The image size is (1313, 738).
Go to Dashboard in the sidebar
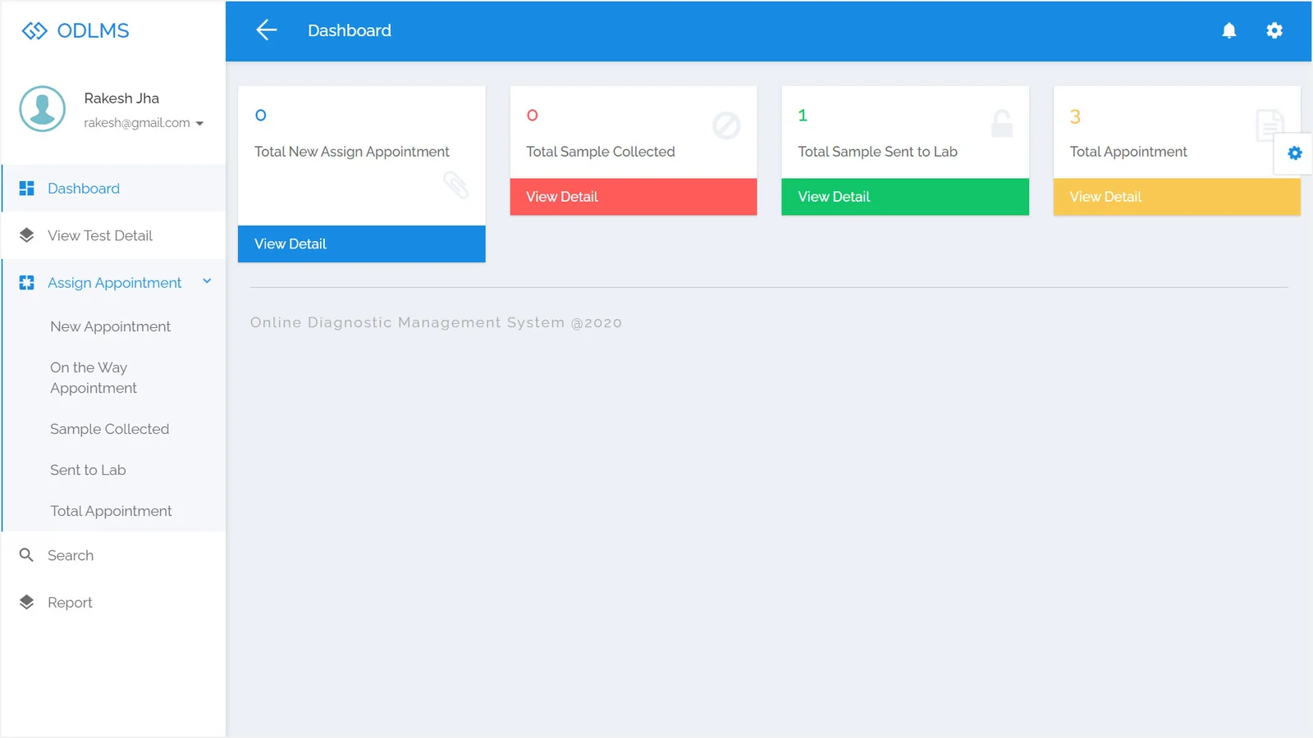tap(114, 189)
